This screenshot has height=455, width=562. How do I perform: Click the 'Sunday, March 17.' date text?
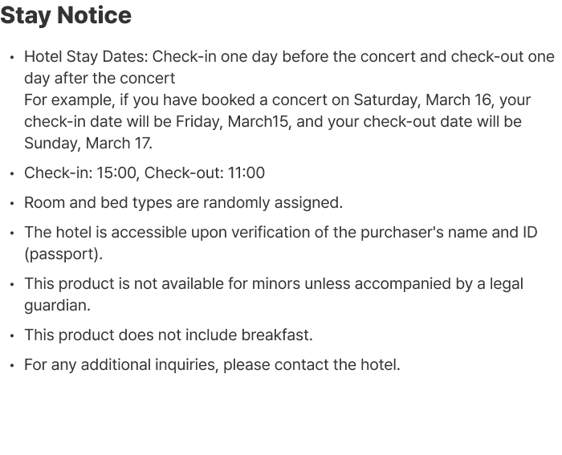click(x=88, y=144)
